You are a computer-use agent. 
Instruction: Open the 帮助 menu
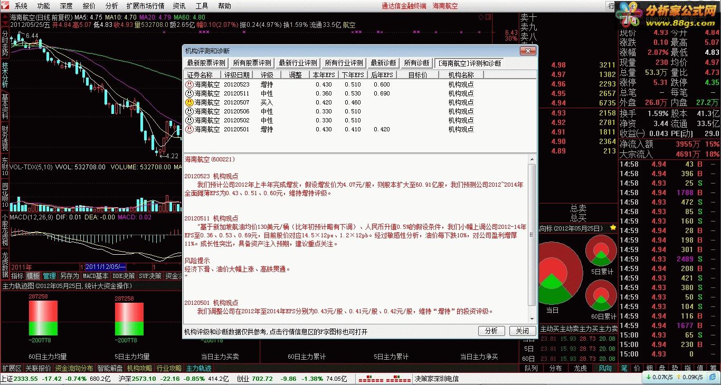(224, 6)
